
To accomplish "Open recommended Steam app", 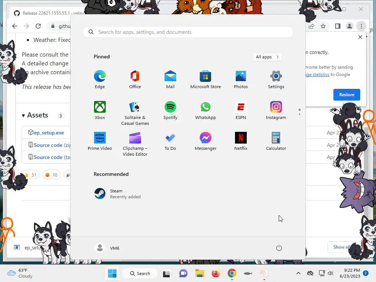I will click(117, 194).
